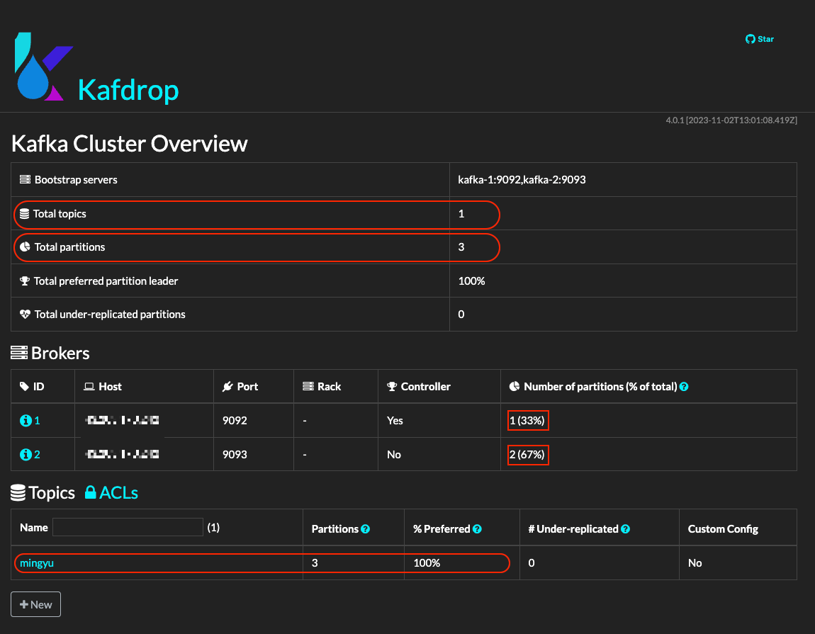Click help icon next to Number of partitions
The image size is (815, 634).
pos(684,386)
